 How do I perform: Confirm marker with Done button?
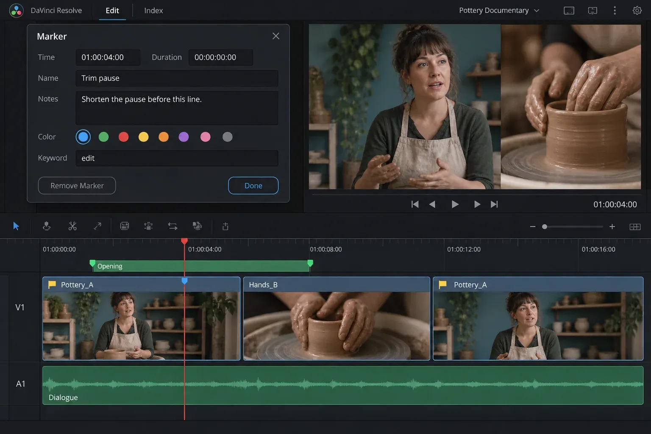coord(253,186)
